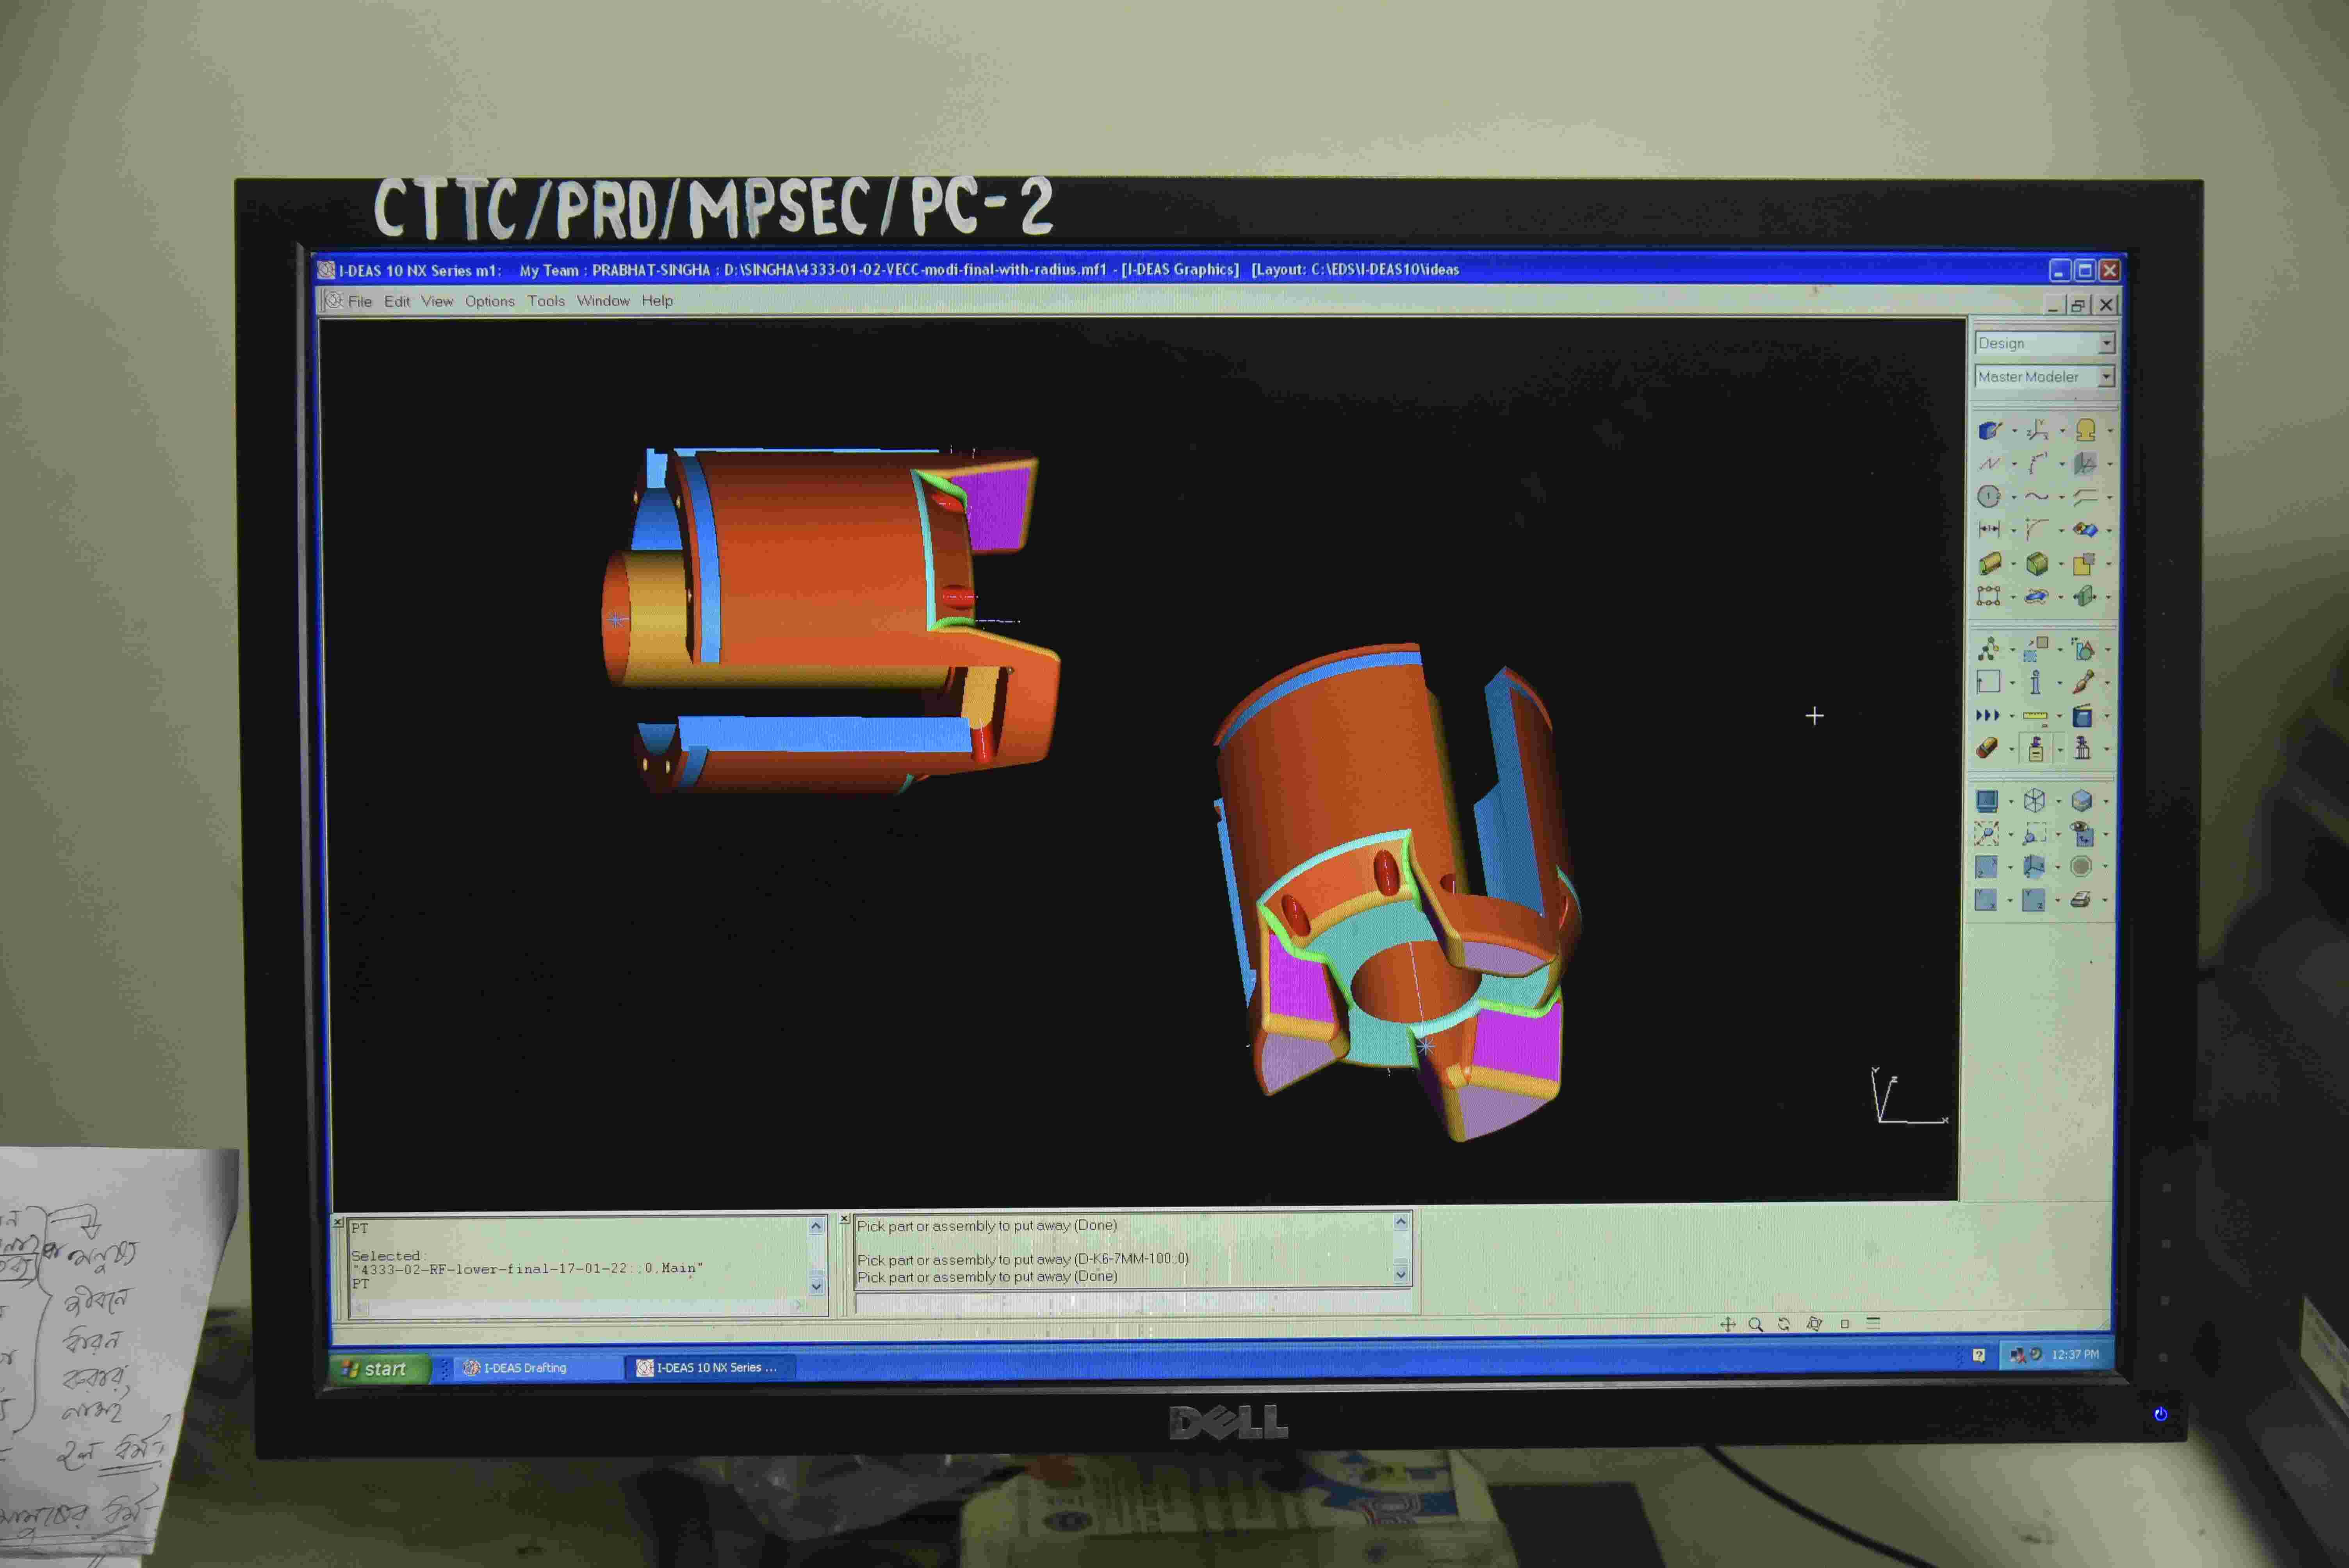
Task: Select the isometric view icon
Action: tap(2034, 867)
